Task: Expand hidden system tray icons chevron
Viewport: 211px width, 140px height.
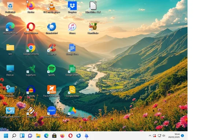Action: click(150, 136)
